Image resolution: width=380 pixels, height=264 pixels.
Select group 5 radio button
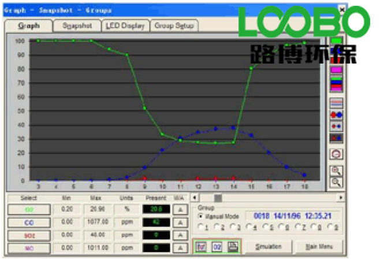(265, 226)
